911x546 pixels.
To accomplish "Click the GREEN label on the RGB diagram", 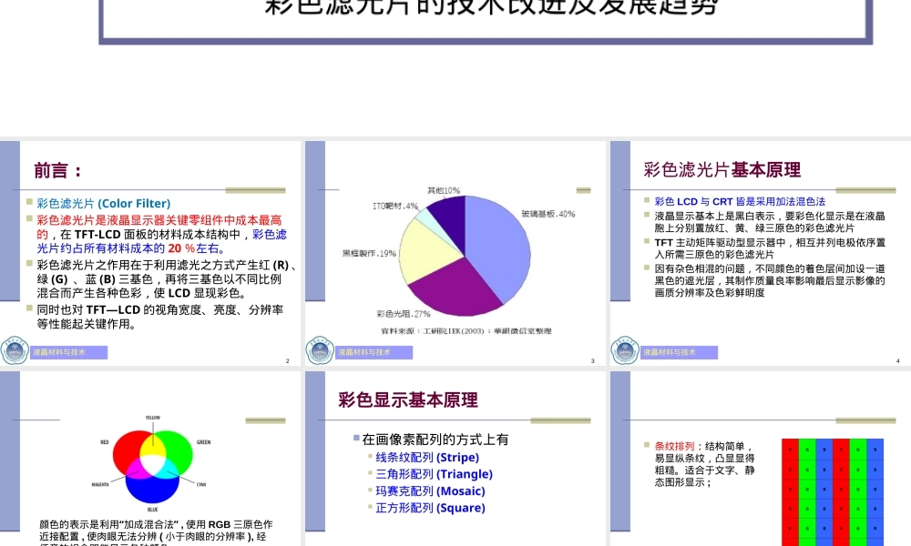I will 203,442.
